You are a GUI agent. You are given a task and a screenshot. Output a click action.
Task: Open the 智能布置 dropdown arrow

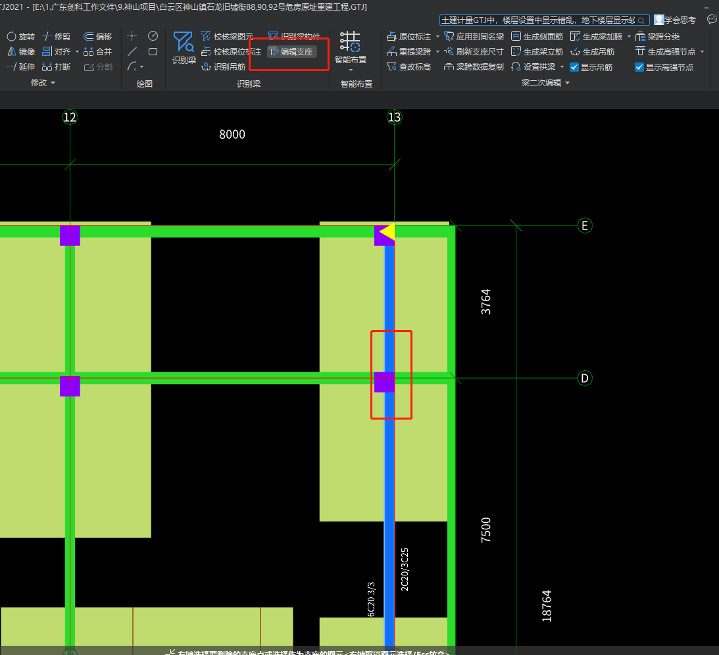pyautogui.click(x=351, y=70)
